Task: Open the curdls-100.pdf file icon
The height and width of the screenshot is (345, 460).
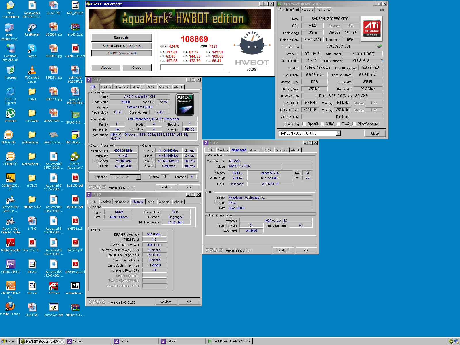Action: point(75,49)
